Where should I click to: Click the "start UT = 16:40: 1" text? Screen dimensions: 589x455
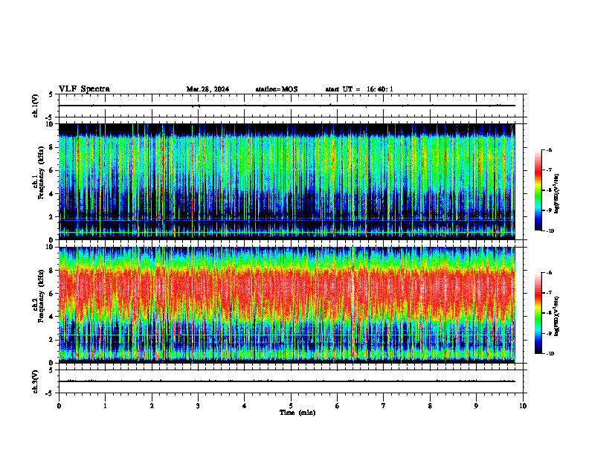pyautogui.click(x=359, y=89)
